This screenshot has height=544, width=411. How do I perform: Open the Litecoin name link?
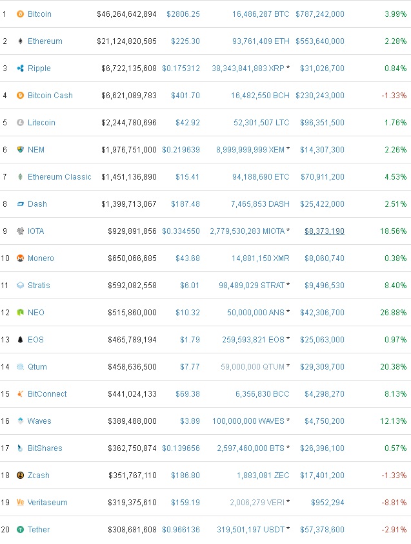(41, 123)
